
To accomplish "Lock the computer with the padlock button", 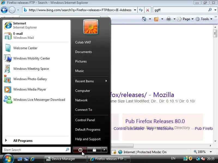I will [x=94, y=150].
